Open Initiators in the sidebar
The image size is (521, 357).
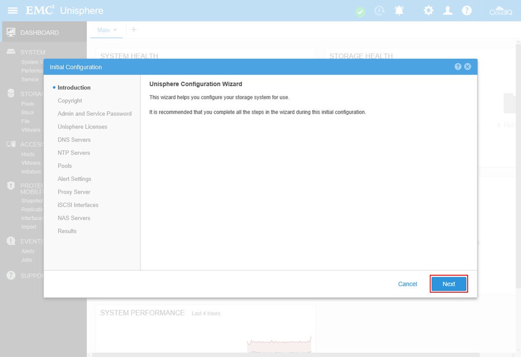(31, 171)
